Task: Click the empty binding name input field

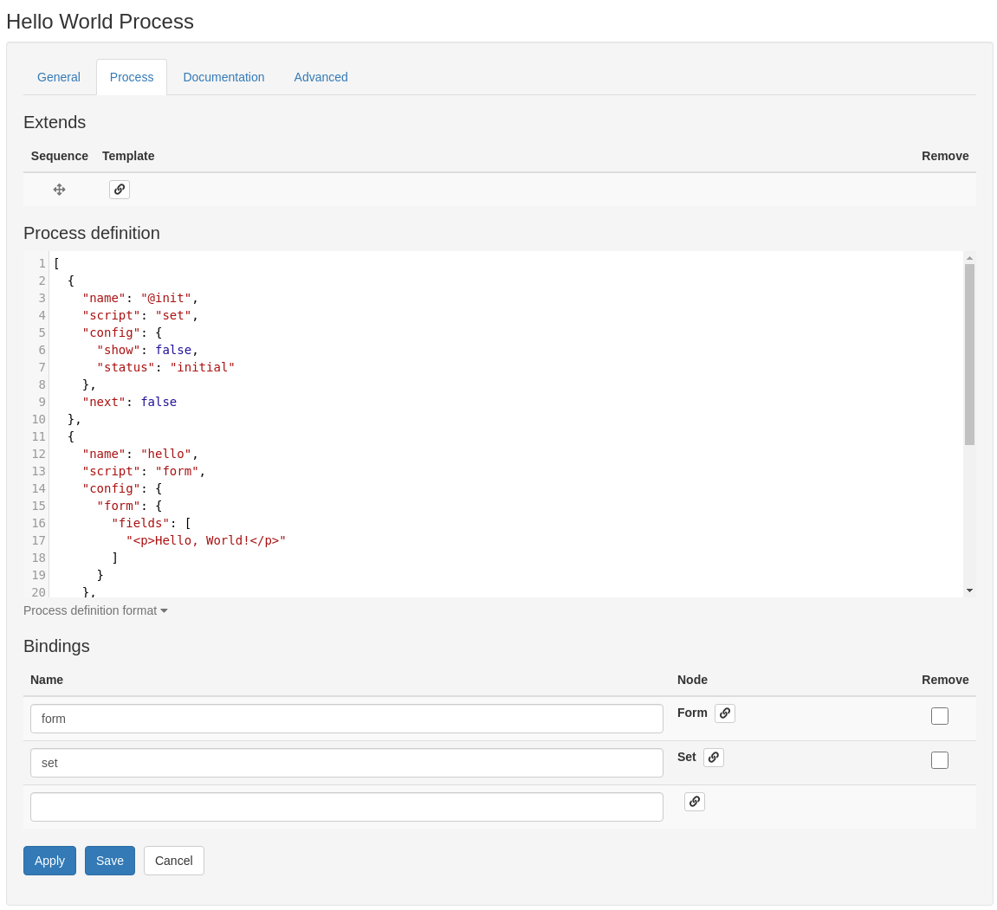Action: pyautogui.click(x=346, y=807)
